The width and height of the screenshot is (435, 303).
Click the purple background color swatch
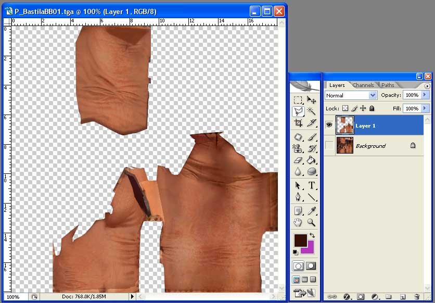[x=309, y=247]
